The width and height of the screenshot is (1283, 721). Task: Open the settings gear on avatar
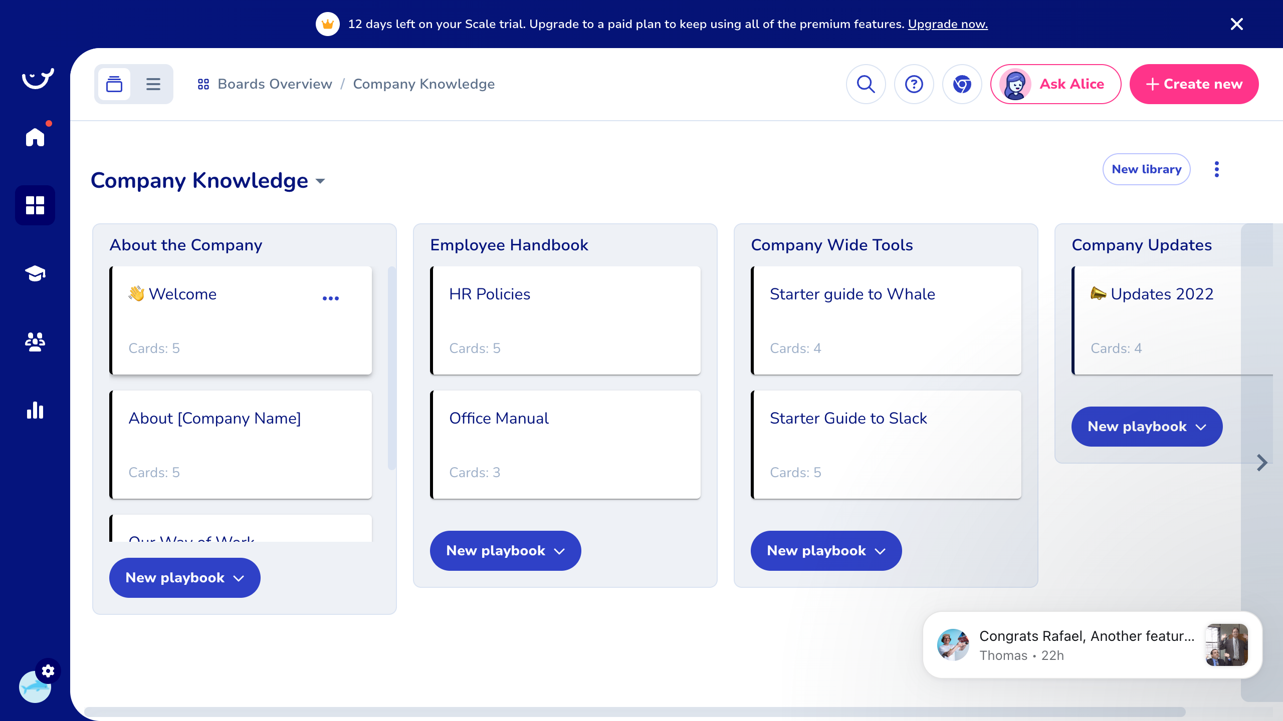pos(48,671)
